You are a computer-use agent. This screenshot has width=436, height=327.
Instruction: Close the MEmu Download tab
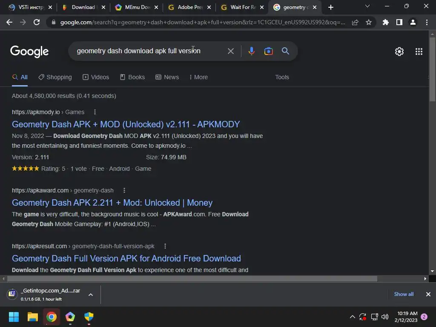click(156, 8)
